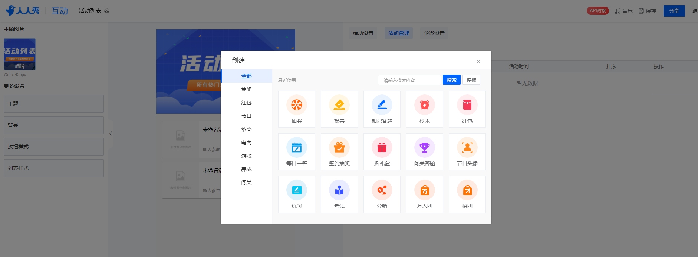Select the 红包 red envelope icon

[x=467, y=105]
